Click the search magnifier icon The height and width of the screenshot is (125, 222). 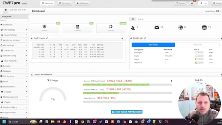(133, 19)
